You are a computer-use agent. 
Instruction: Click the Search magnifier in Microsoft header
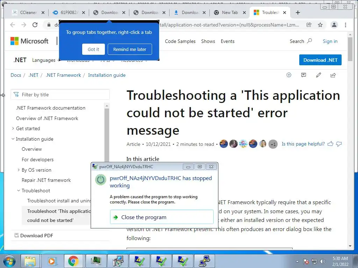click(x=309, y=41)
